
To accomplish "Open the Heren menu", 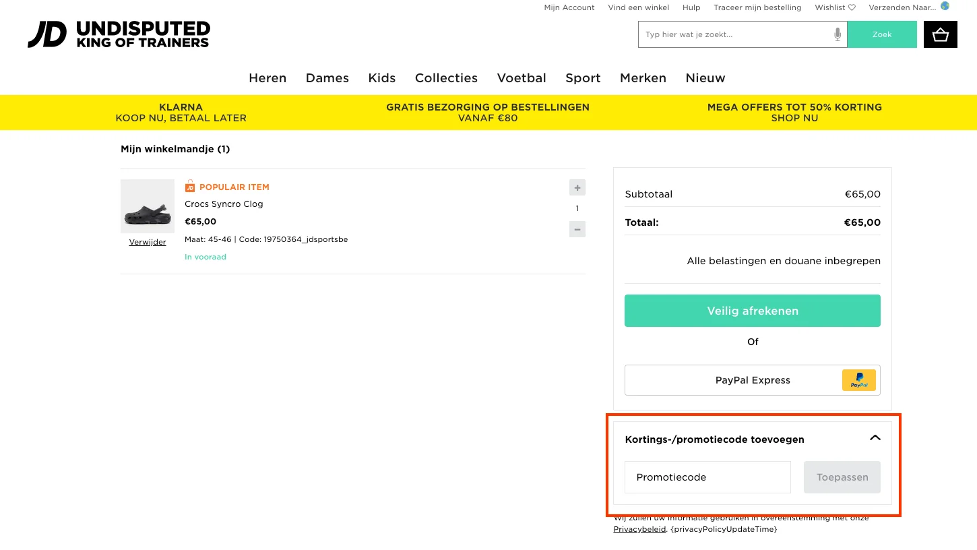I will (267, 78).
